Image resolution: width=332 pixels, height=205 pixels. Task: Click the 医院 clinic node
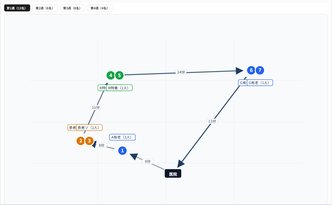click(x=173, y=174)
